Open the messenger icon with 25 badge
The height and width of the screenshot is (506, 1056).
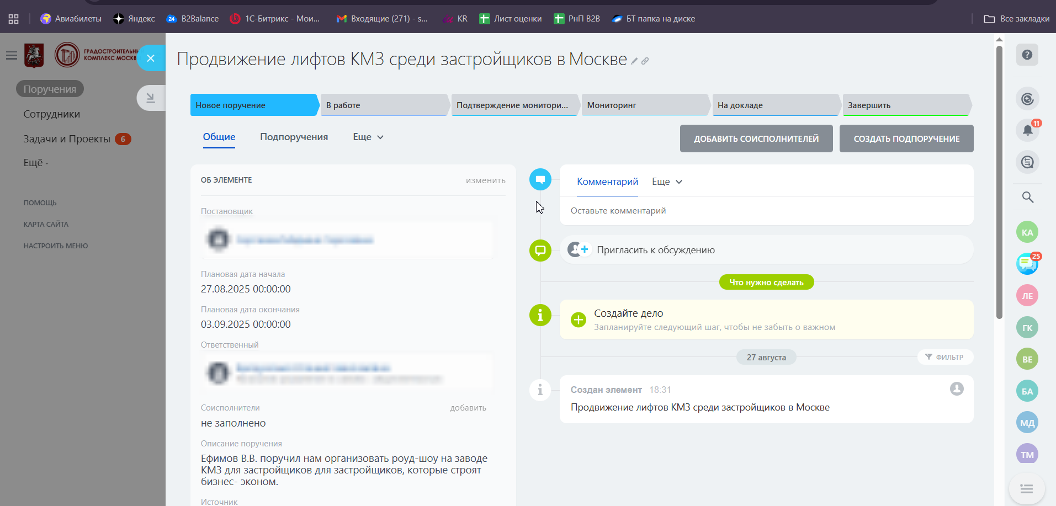(x=1028, y=264)
